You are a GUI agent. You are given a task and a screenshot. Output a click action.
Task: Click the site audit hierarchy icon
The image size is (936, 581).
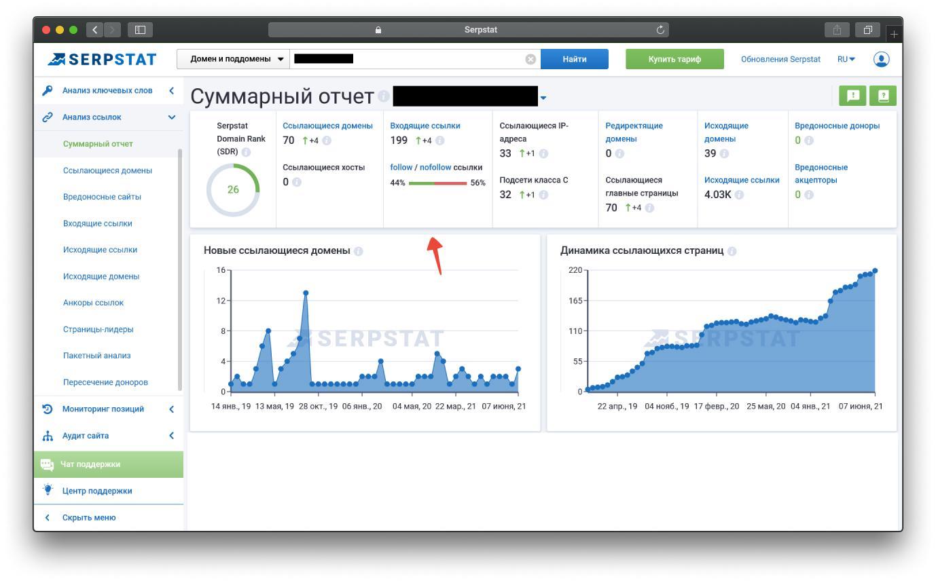[x=47, y=436]
